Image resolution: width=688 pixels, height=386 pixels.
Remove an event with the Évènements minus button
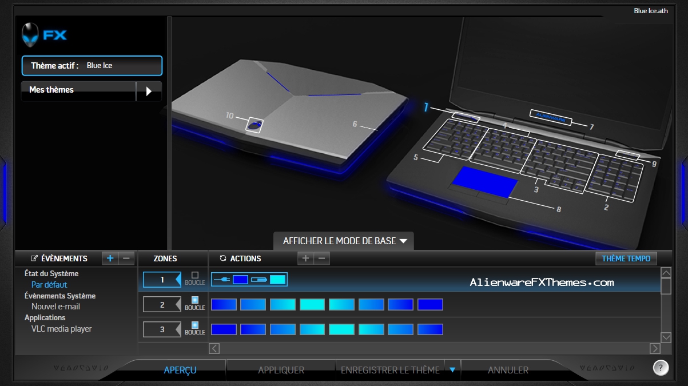pyautogui.click(x=126, y=258)
